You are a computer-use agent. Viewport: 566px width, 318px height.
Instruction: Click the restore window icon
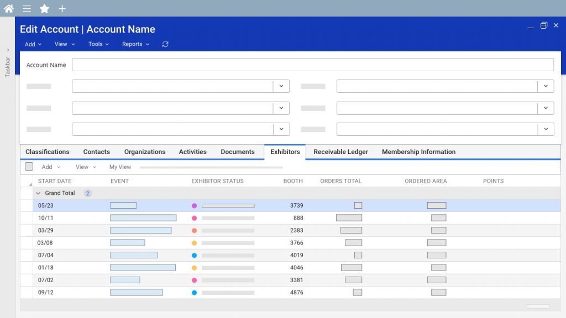(544, 25)
